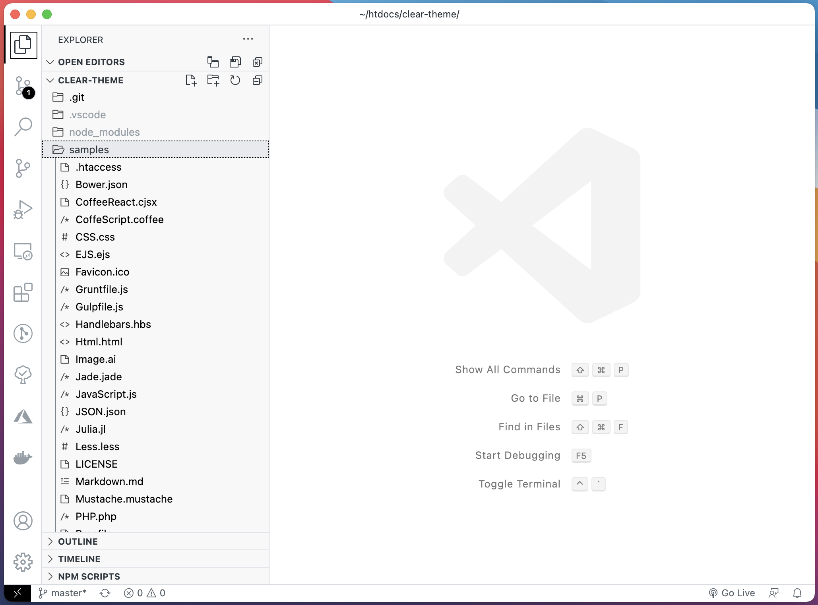Collapse all folders in explorer
The width and height of the screenshot is (818, 605).
pos(258,81)
